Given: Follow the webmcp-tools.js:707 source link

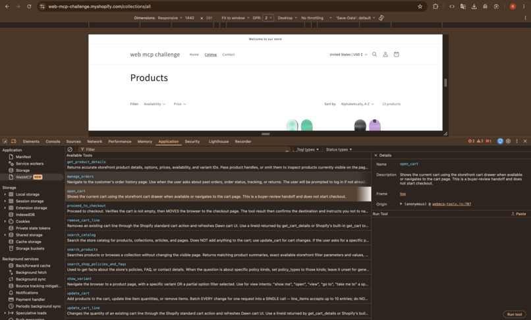Looking at the screenshot, I should (451, 204).
